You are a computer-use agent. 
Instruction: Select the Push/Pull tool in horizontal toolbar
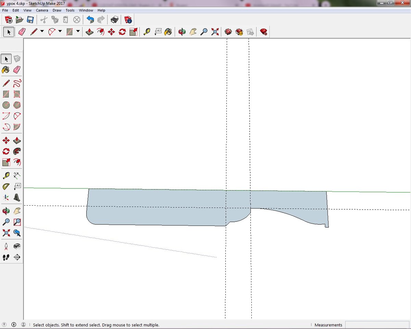[x=89, y=32]
